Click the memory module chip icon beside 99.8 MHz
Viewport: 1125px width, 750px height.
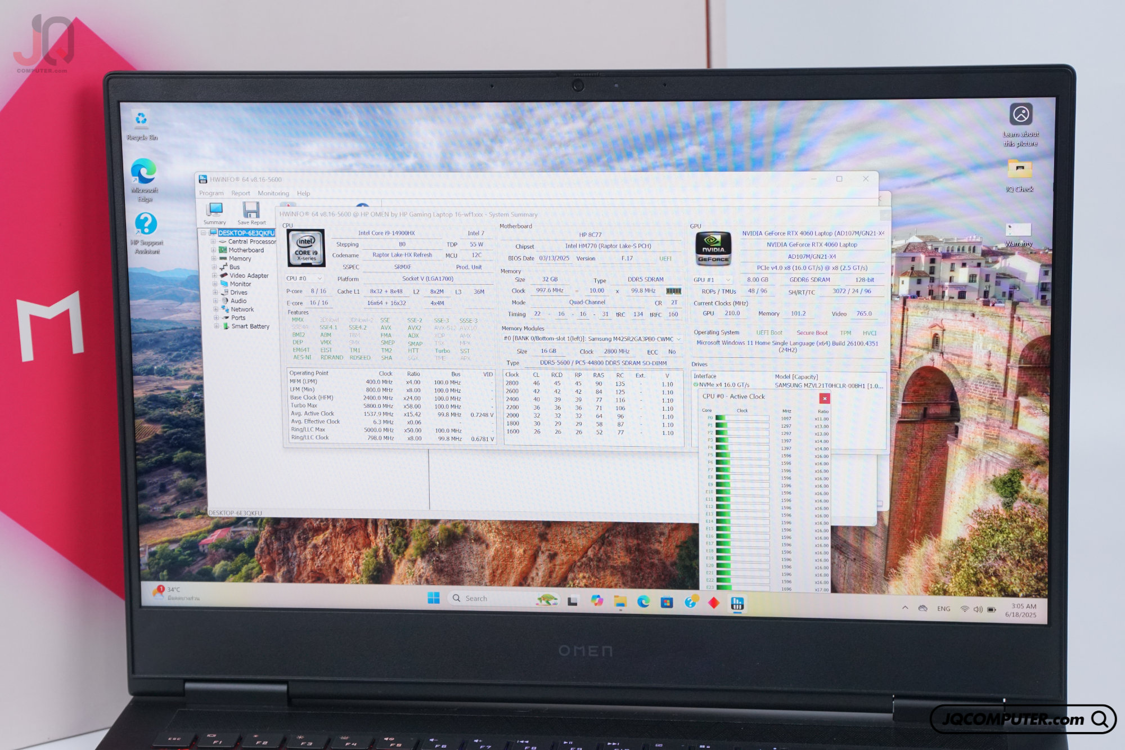(x=673, y=291)
